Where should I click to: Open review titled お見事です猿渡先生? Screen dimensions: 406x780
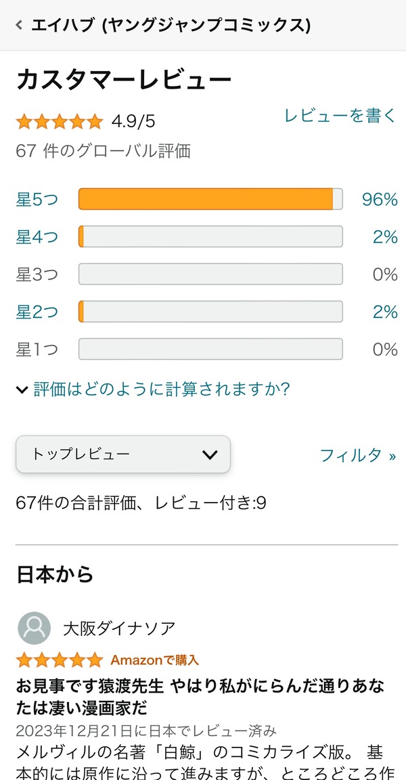[200, 697]
